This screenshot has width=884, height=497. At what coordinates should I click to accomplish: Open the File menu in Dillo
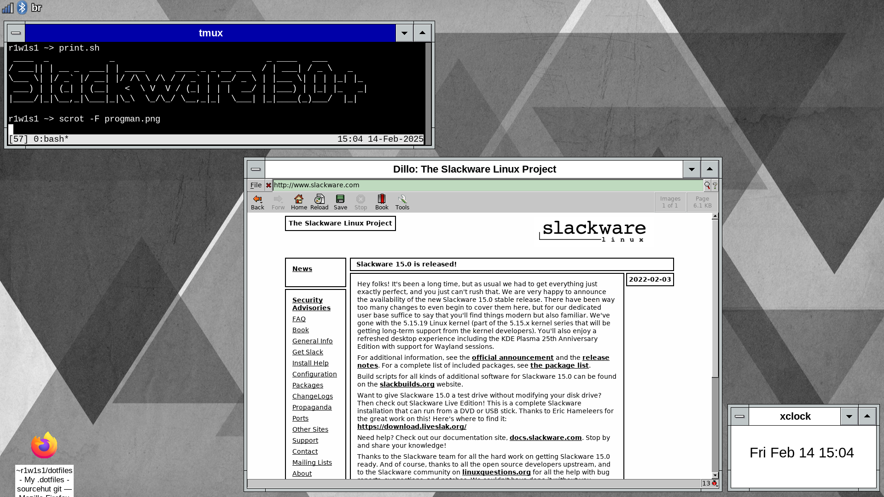(256, 185)
